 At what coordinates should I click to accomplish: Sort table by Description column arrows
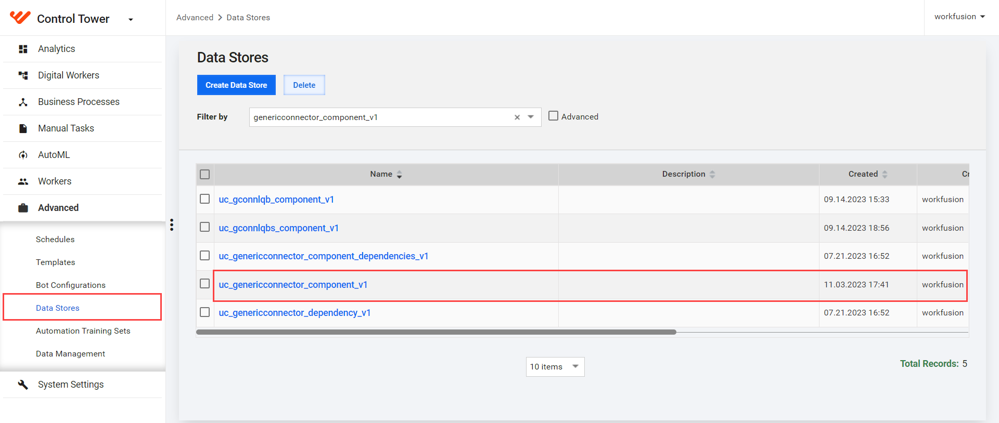712,175
